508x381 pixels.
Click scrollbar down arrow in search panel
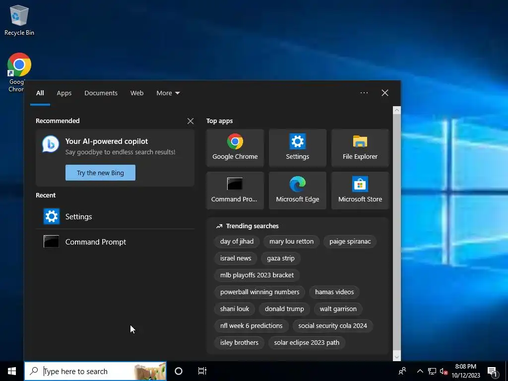point(397,357)
